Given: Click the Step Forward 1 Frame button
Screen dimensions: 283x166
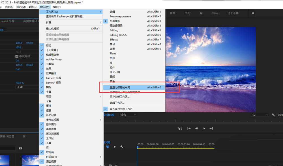Looking at the screenshot, I should coord(204,128).
